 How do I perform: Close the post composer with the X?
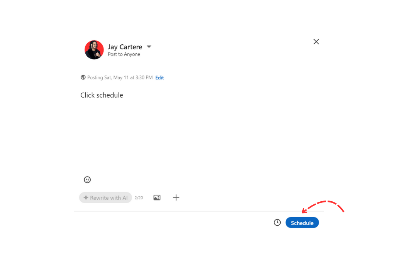click(316, 41)
